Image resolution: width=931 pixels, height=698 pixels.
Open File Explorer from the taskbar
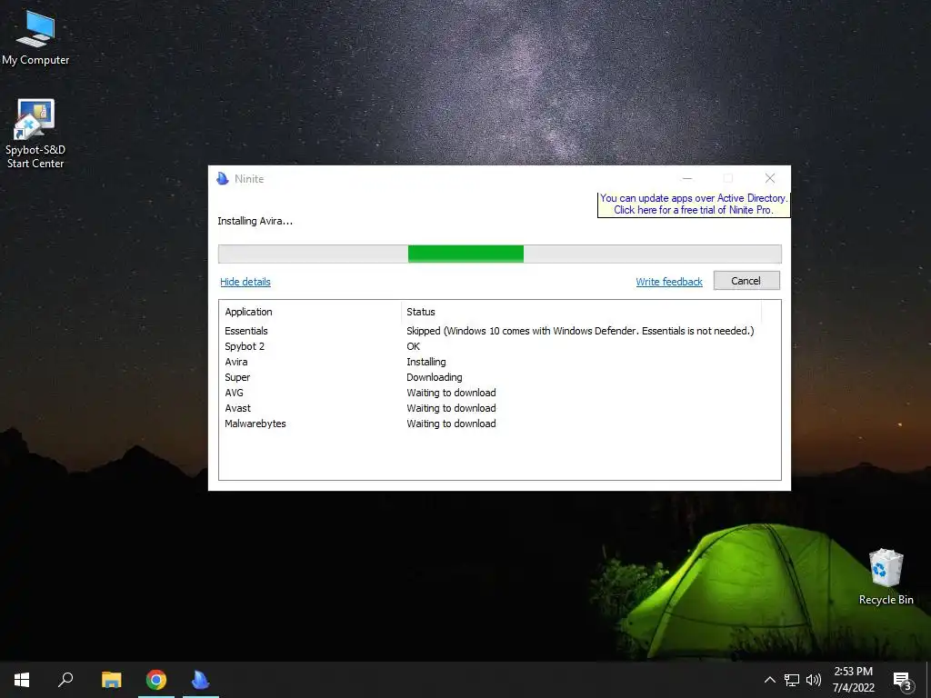click(x=111, y=680)
